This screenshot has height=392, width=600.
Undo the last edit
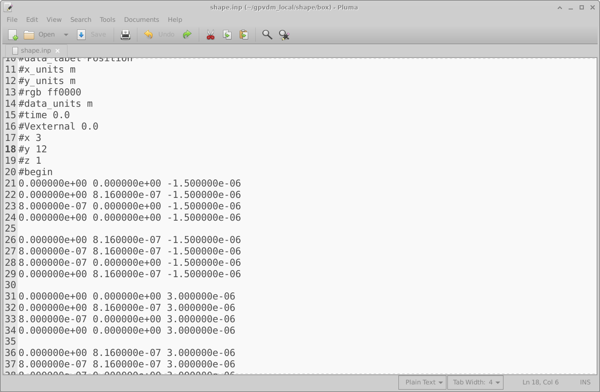pyautogui.click(x=147, y=34)
